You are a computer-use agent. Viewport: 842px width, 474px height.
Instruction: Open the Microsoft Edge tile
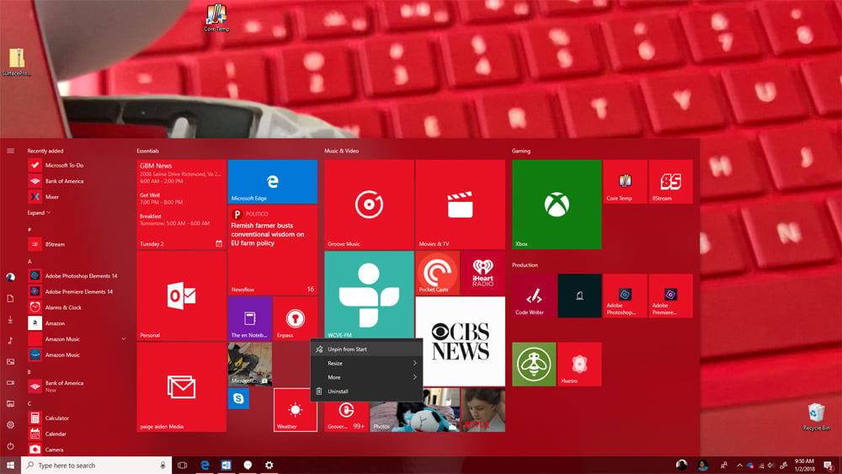(x=272, y=182)
